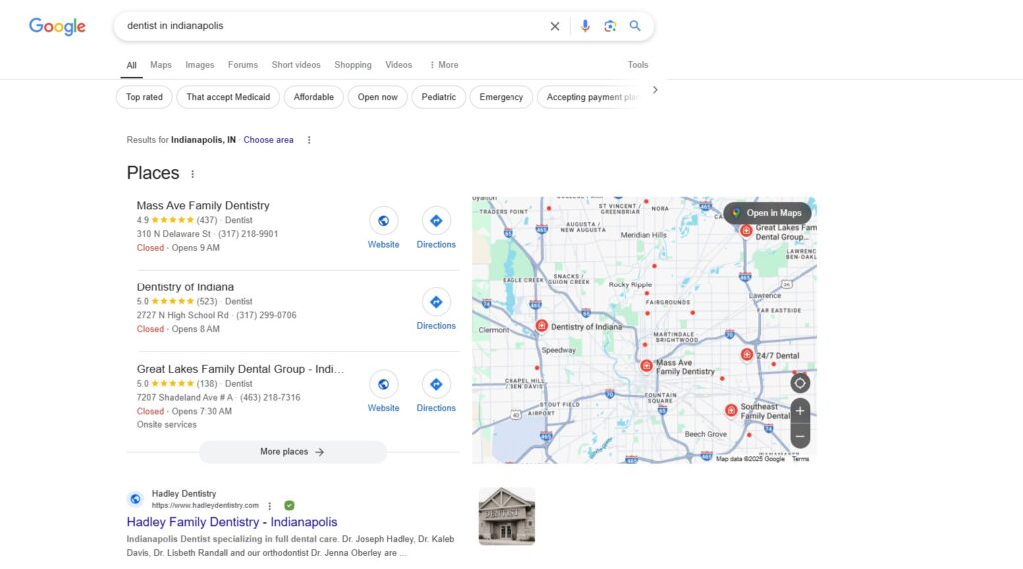Open Google Lens image search icon

pos(610,26)
